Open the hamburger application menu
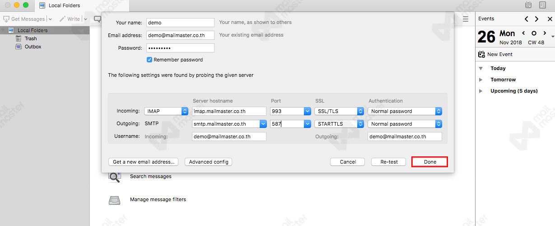The image size is (555, 226). (x=466, y=19)
